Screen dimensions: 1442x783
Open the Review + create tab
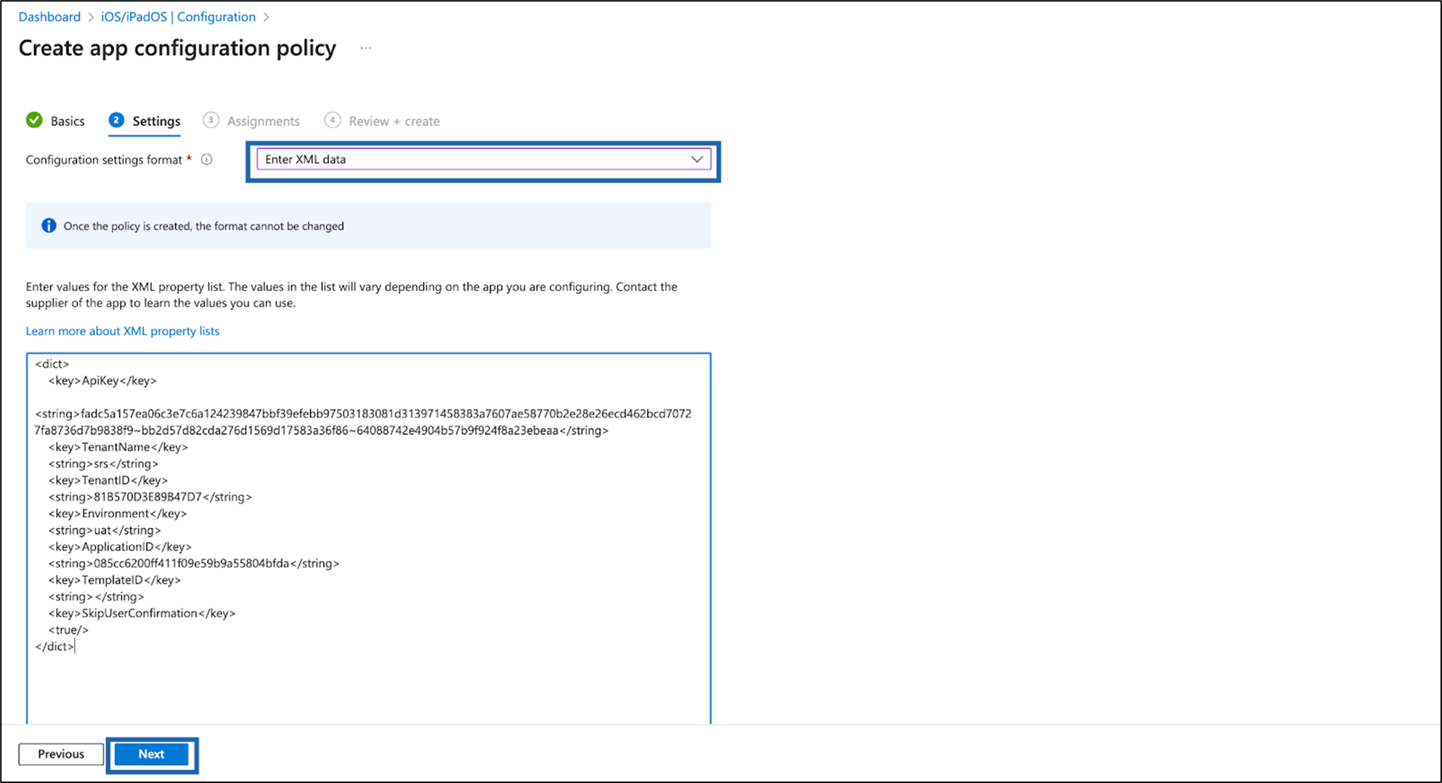[394, 122]
